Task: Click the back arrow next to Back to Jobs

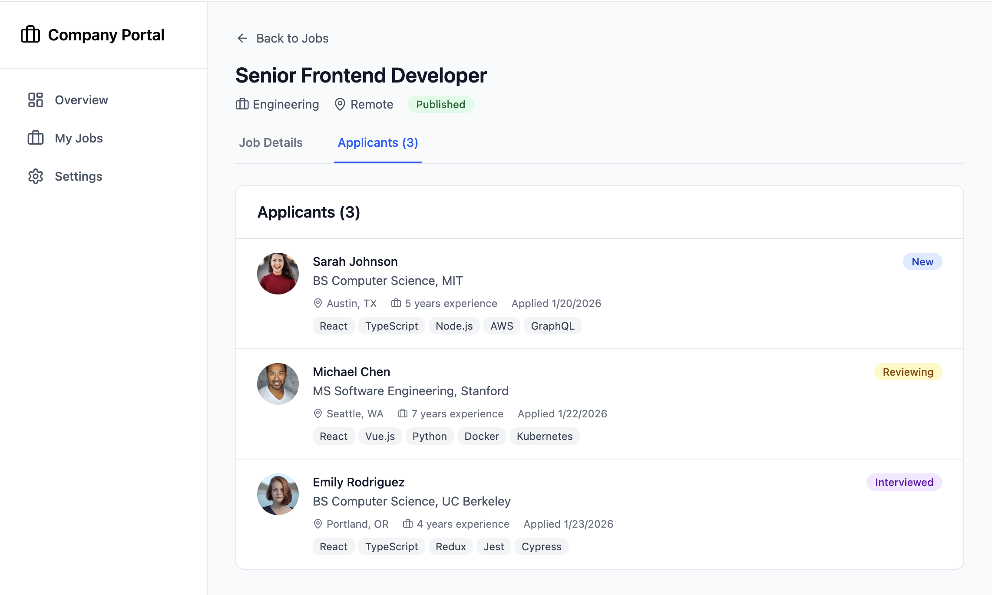Action: pos(242,38)
